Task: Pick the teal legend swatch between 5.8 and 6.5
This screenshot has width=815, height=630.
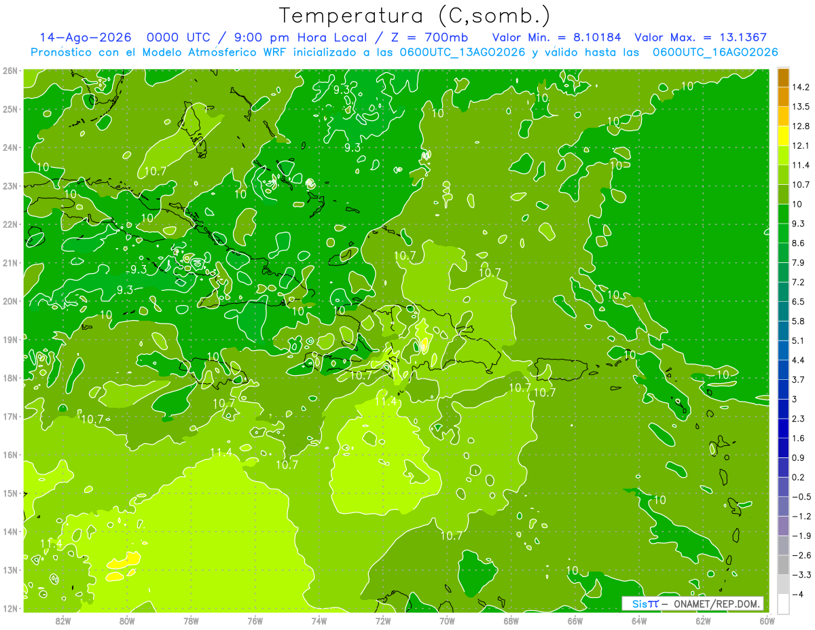Action: [783, 311]
